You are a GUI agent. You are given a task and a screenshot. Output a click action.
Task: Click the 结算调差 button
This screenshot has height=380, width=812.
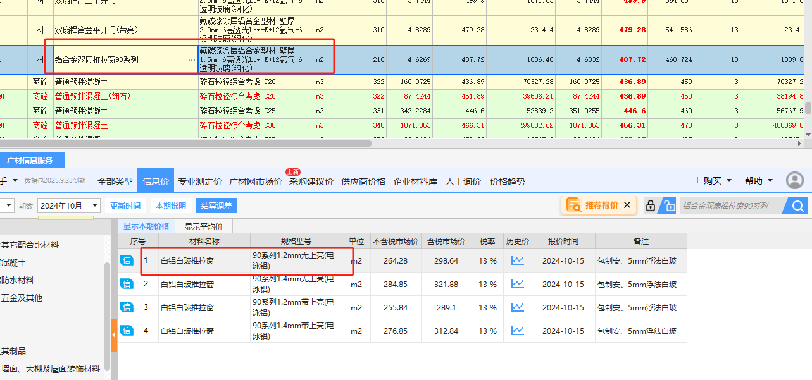216,205
